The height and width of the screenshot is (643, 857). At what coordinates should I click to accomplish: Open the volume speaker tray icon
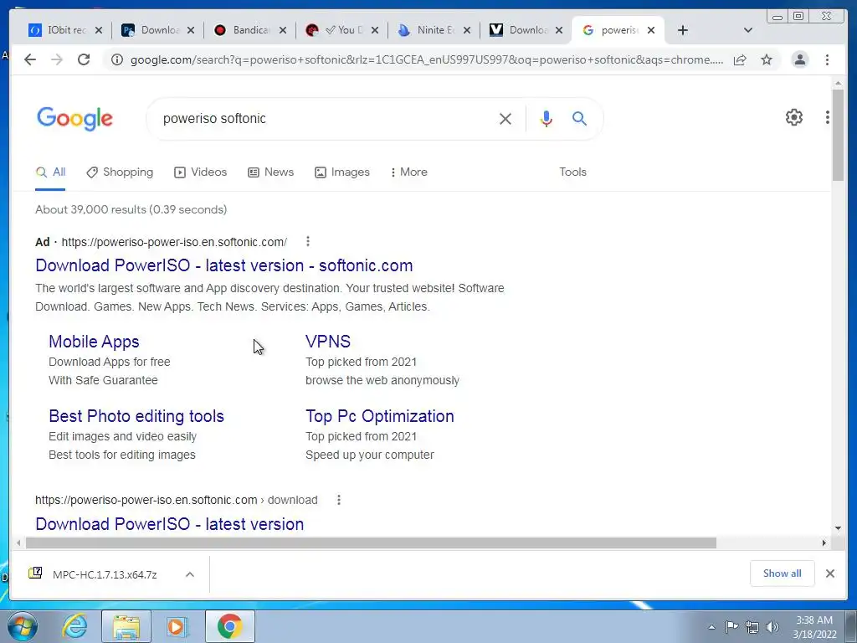[772, 627]
